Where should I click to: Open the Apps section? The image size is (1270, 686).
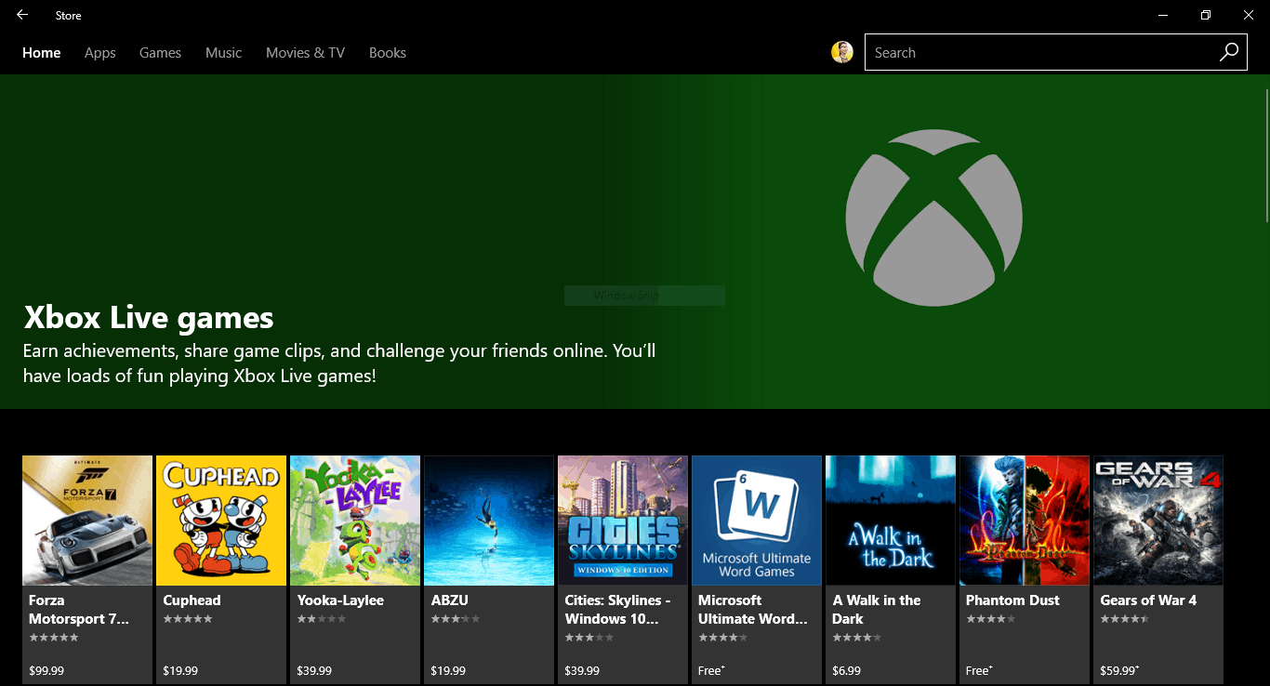click(99, 53)
